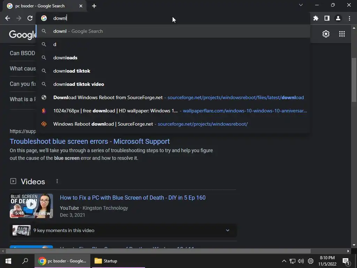Viewport: 357px width, 268px height.
Task: Expand the 'Can you fix' question
Action: [x=23, y=84]
